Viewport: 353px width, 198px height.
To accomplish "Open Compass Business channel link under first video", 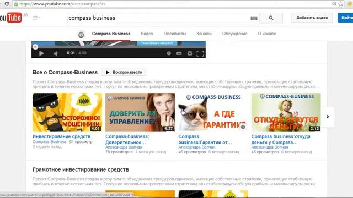I will pyautogui.click(x=50, y=142).
